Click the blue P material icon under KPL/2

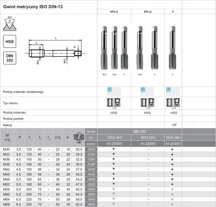coord(143,90)
